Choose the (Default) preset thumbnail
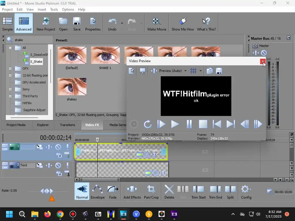The width and height of the screenshot is (295, 221). coord(72,55)
